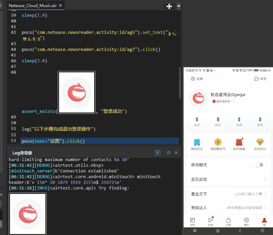
Task: Click the close X on left panel edge
Action: point(1,194)
